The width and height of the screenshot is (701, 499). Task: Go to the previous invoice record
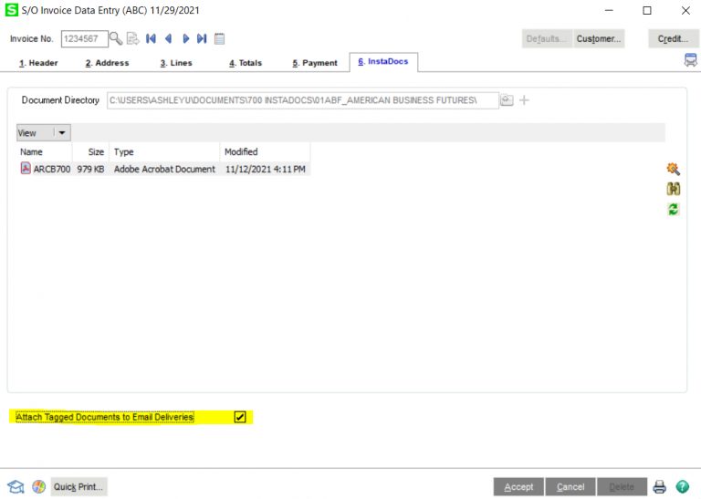coord(169,38)
